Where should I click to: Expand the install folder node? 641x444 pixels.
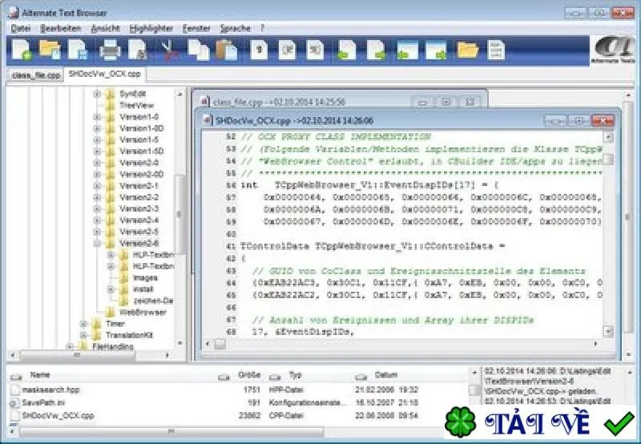pyautogui.click(x=111, y=289)
